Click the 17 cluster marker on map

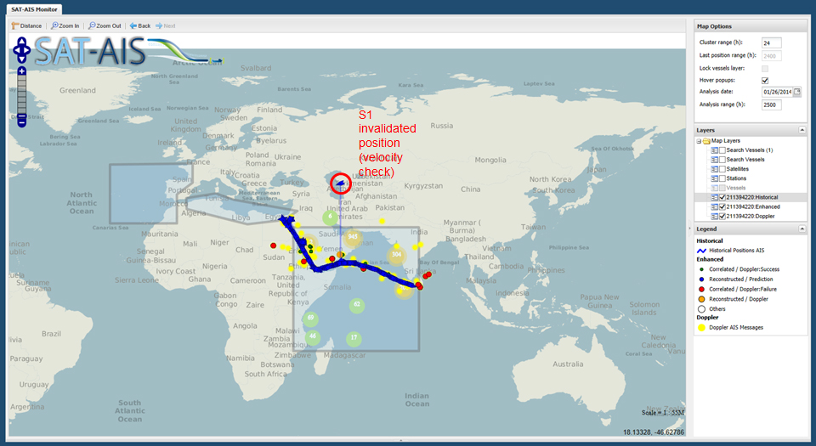click(354, 338)
